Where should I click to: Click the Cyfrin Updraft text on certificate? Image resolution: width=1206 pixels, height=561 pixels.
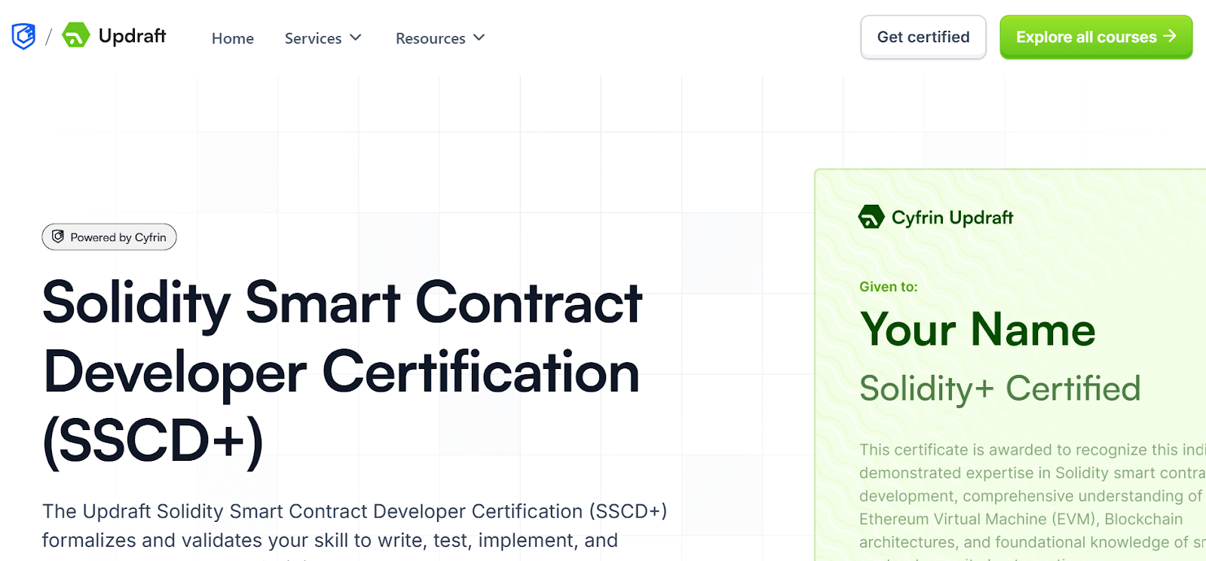pos(952,218)
